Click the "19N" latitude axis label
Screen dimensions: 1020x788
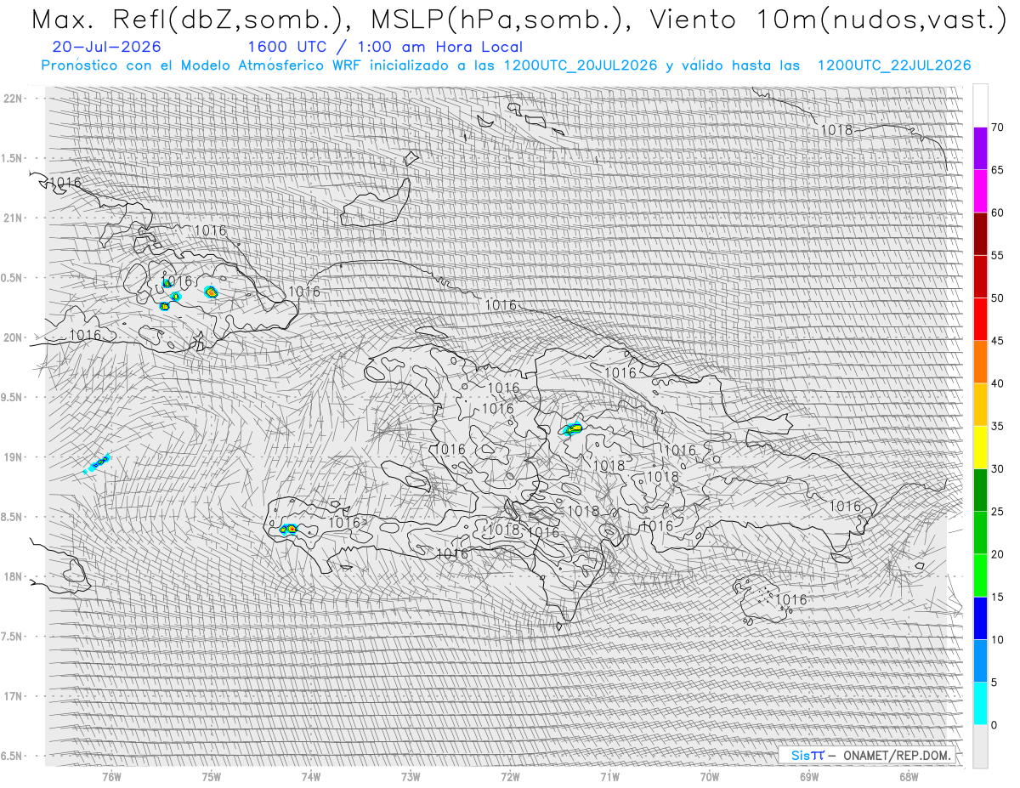point(13,457)
